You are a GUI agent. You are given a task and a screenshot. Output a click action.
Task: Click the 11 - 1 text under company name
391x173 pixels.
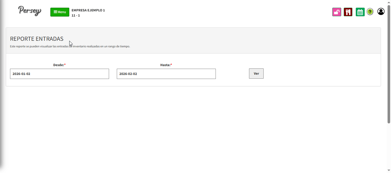point(76,15)
